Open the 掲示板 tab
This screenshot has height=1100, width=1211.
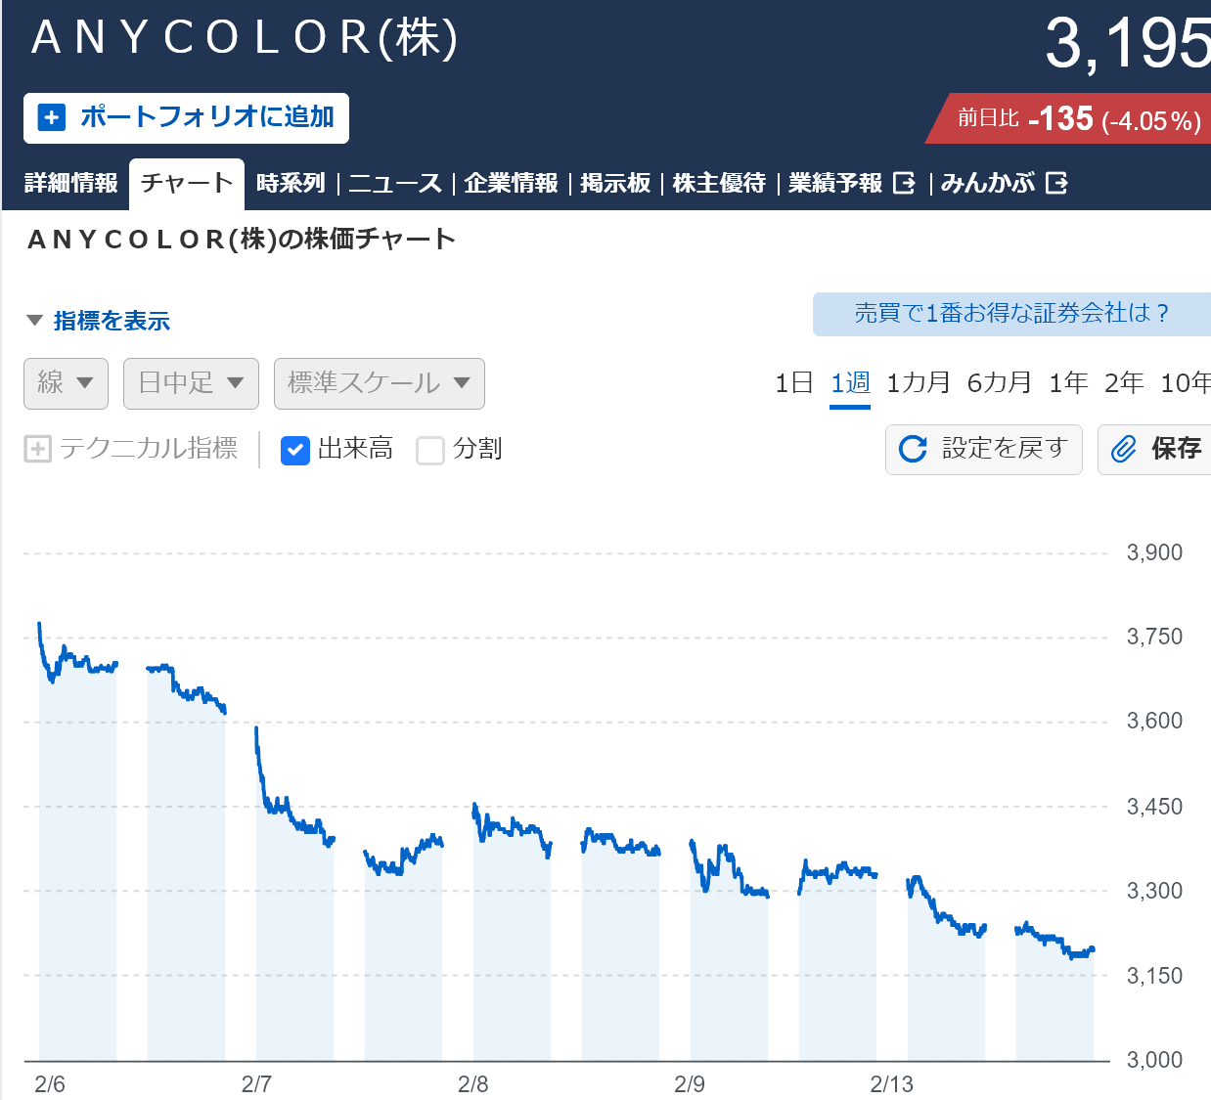[615, 183]
